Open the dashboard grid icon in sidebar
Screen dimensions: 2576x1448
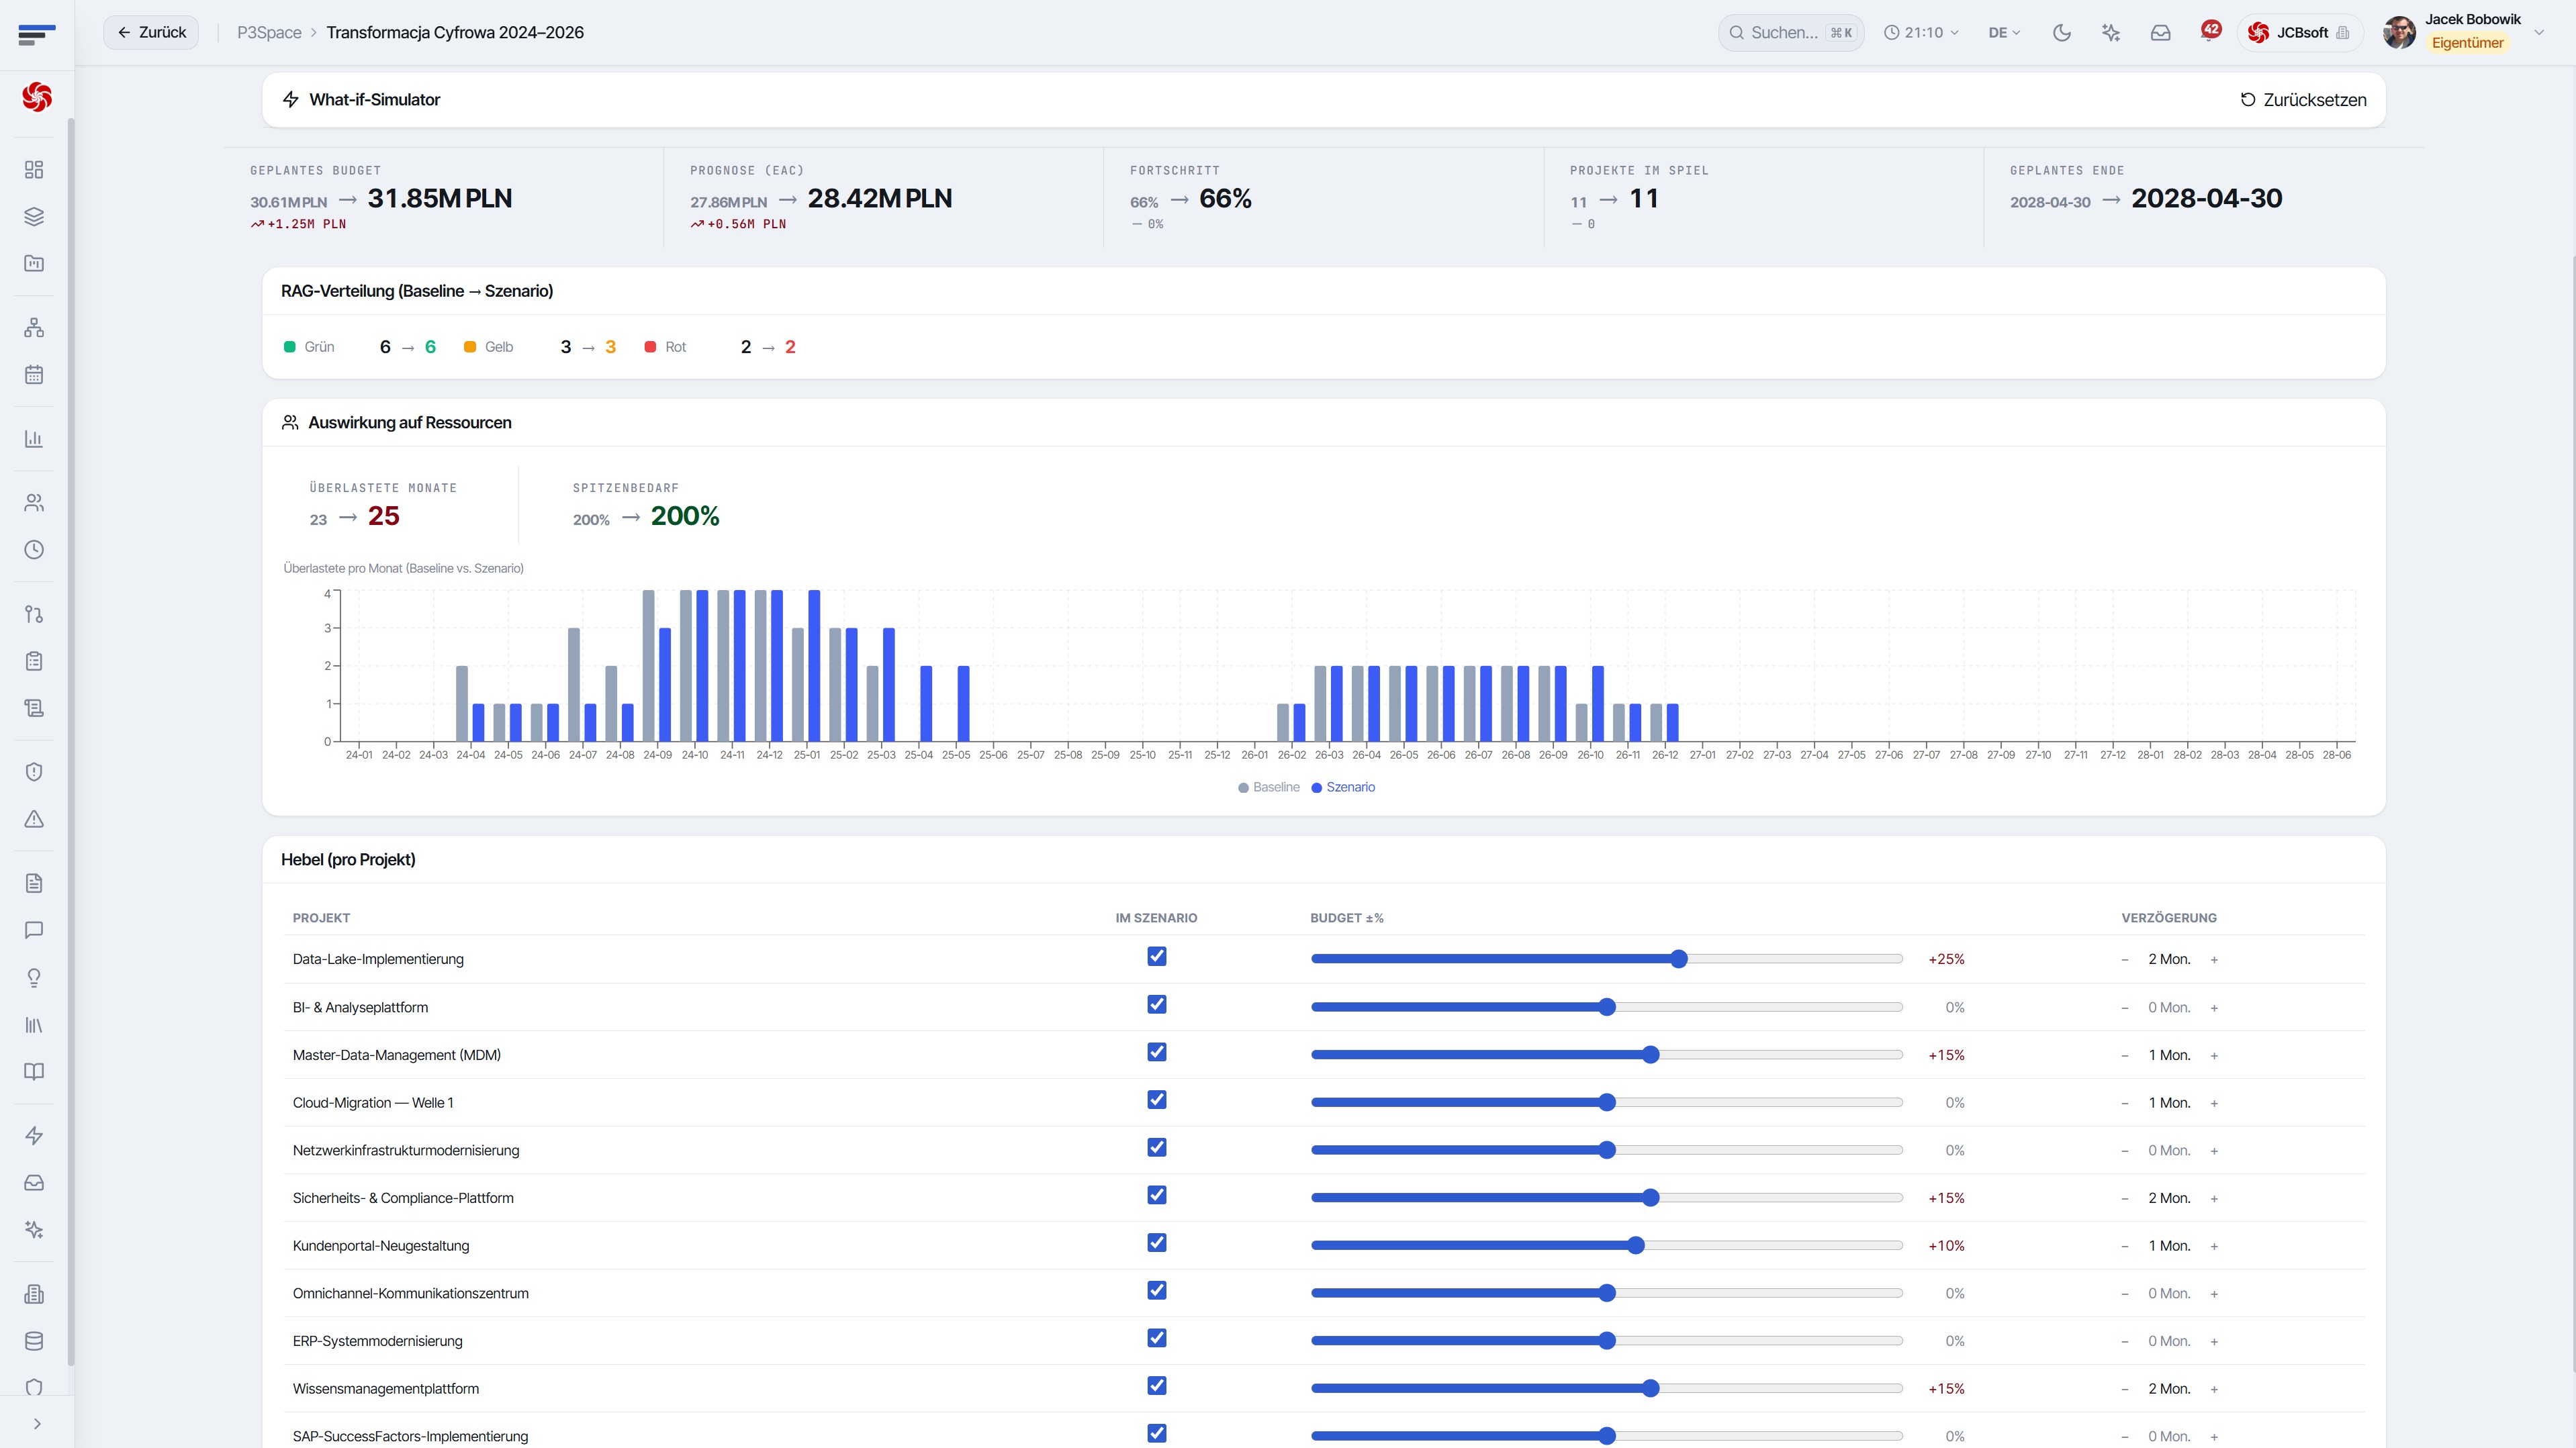pos(34,170)
